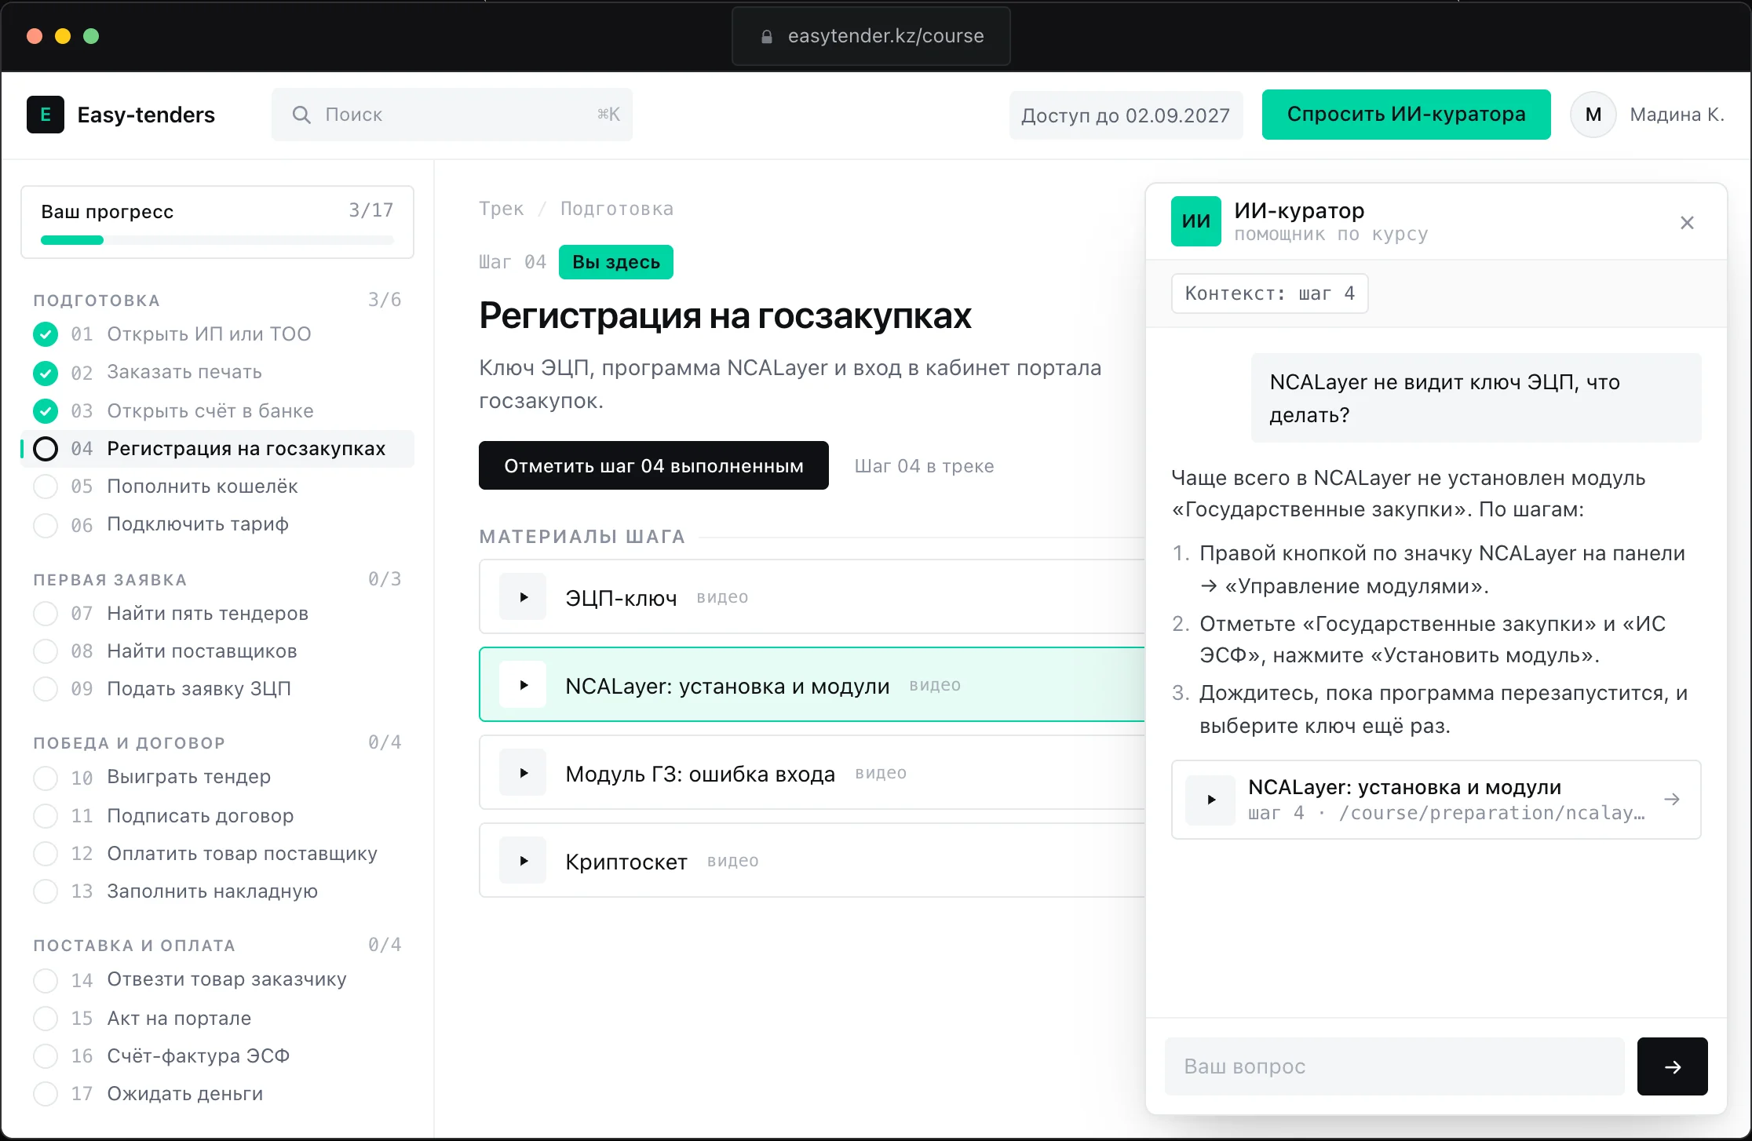This screenshot has height=1141, width=1752.
Task: Send question with arrow button
Action: [x=1672, y=1066]
